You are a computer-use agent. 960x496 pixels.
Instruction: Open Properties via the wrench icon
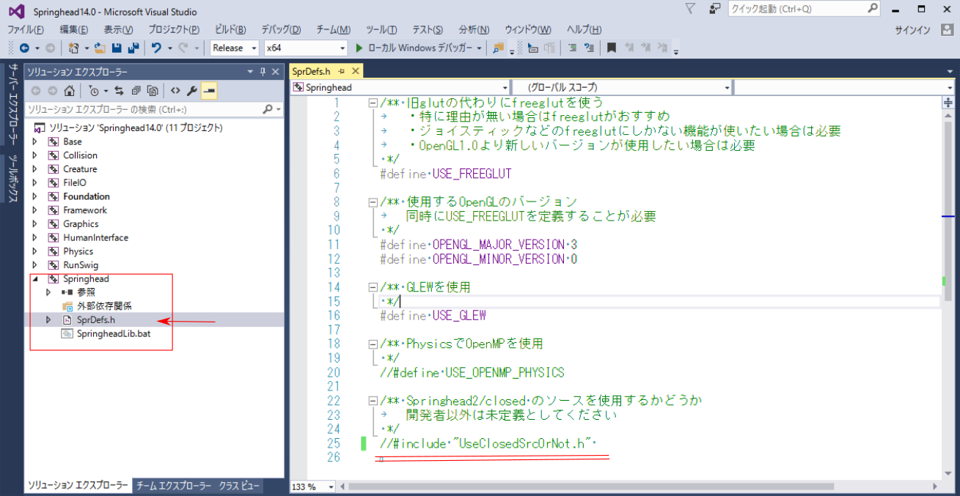(x=192, y=91)
